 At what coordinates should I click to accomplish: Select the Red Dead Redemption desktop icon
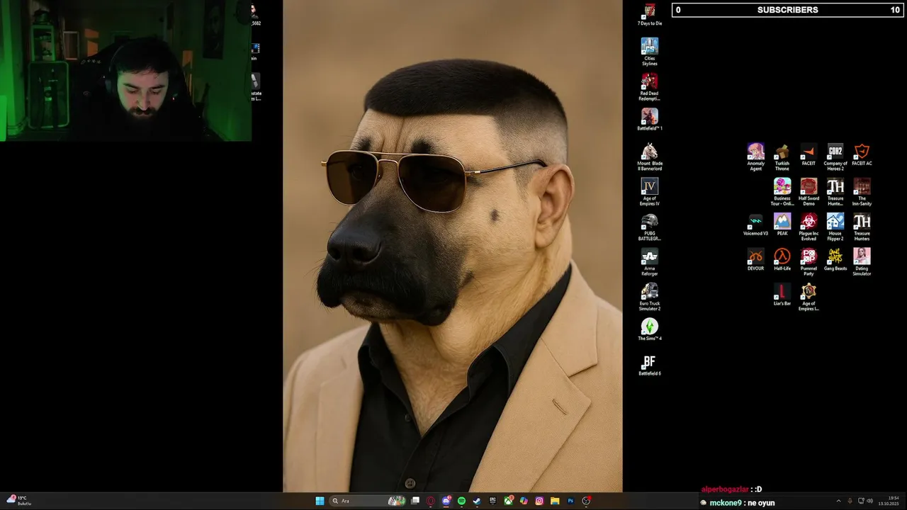[x=650, y=86]
